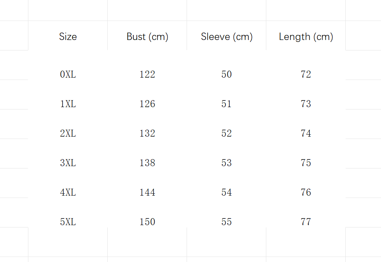This screenshot has height=262, width=381.
Task: Click the sleeve value 55
Action: (x=227, y=222)
